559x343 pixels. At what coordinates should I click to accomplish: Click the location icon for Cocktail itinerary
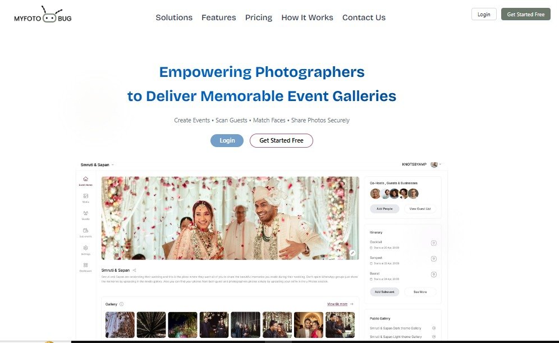433,243
